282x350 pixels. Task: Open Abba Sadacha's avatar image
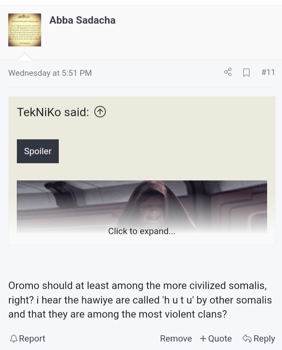click(x=25, y=30)
